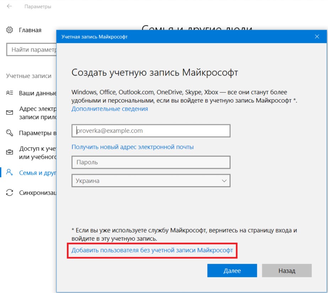The width and height of the screenshot is (328, 293).
Task: Click Добавить пользователя без учетной записи Майкрософт
Action: [152, 250]
